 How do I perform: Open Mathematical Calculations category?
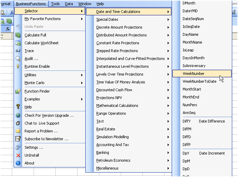[129, 106]
